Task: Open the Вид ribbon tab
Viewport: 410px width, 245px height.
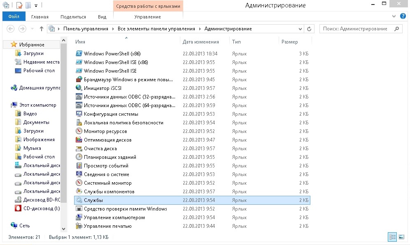Action: click(x=102, y=17)
